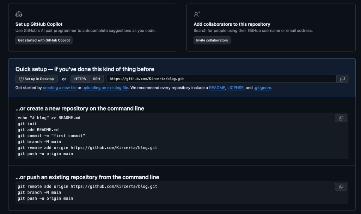This screenshot has height=214, width=361.
Task: Click the add collaborator person icon
Action: 197,14
